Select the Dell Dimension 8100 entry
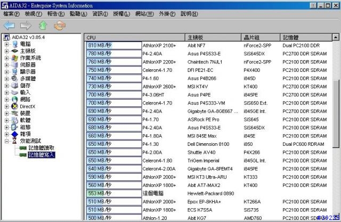 [x=208, y=144]
